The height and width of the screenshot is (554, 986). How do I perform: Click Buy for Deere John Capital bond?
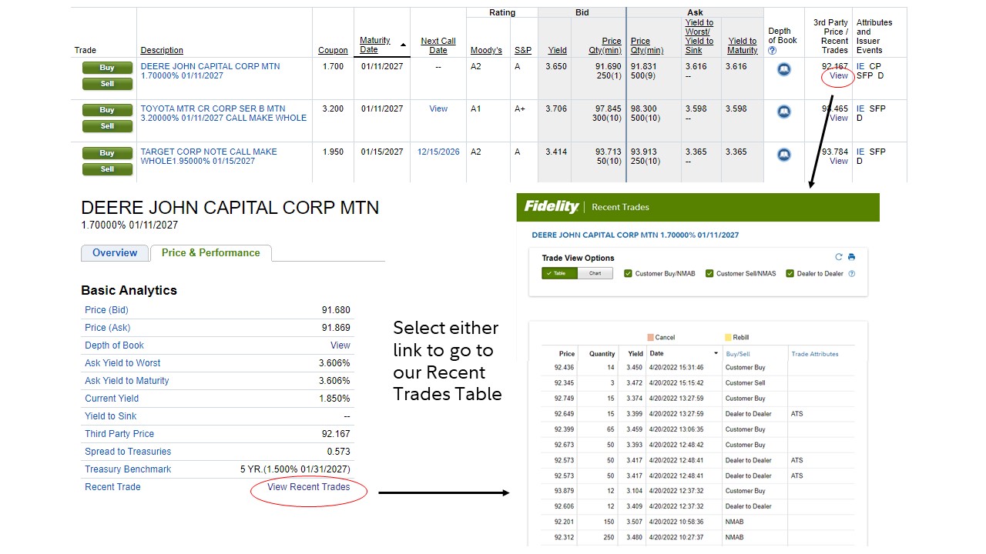coord(107,68)
